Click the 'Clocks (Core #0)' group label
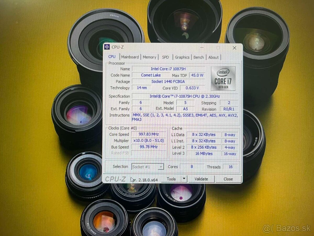314x236 pixels. point(122,128)
